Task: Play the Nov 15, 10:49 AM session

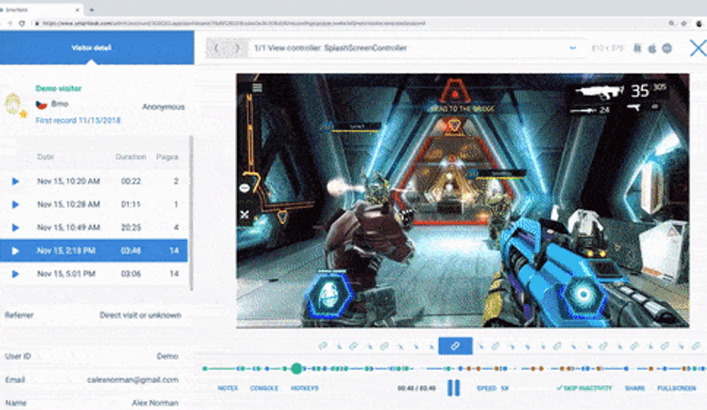Action: pyautogui.click(x=16, y=228)
